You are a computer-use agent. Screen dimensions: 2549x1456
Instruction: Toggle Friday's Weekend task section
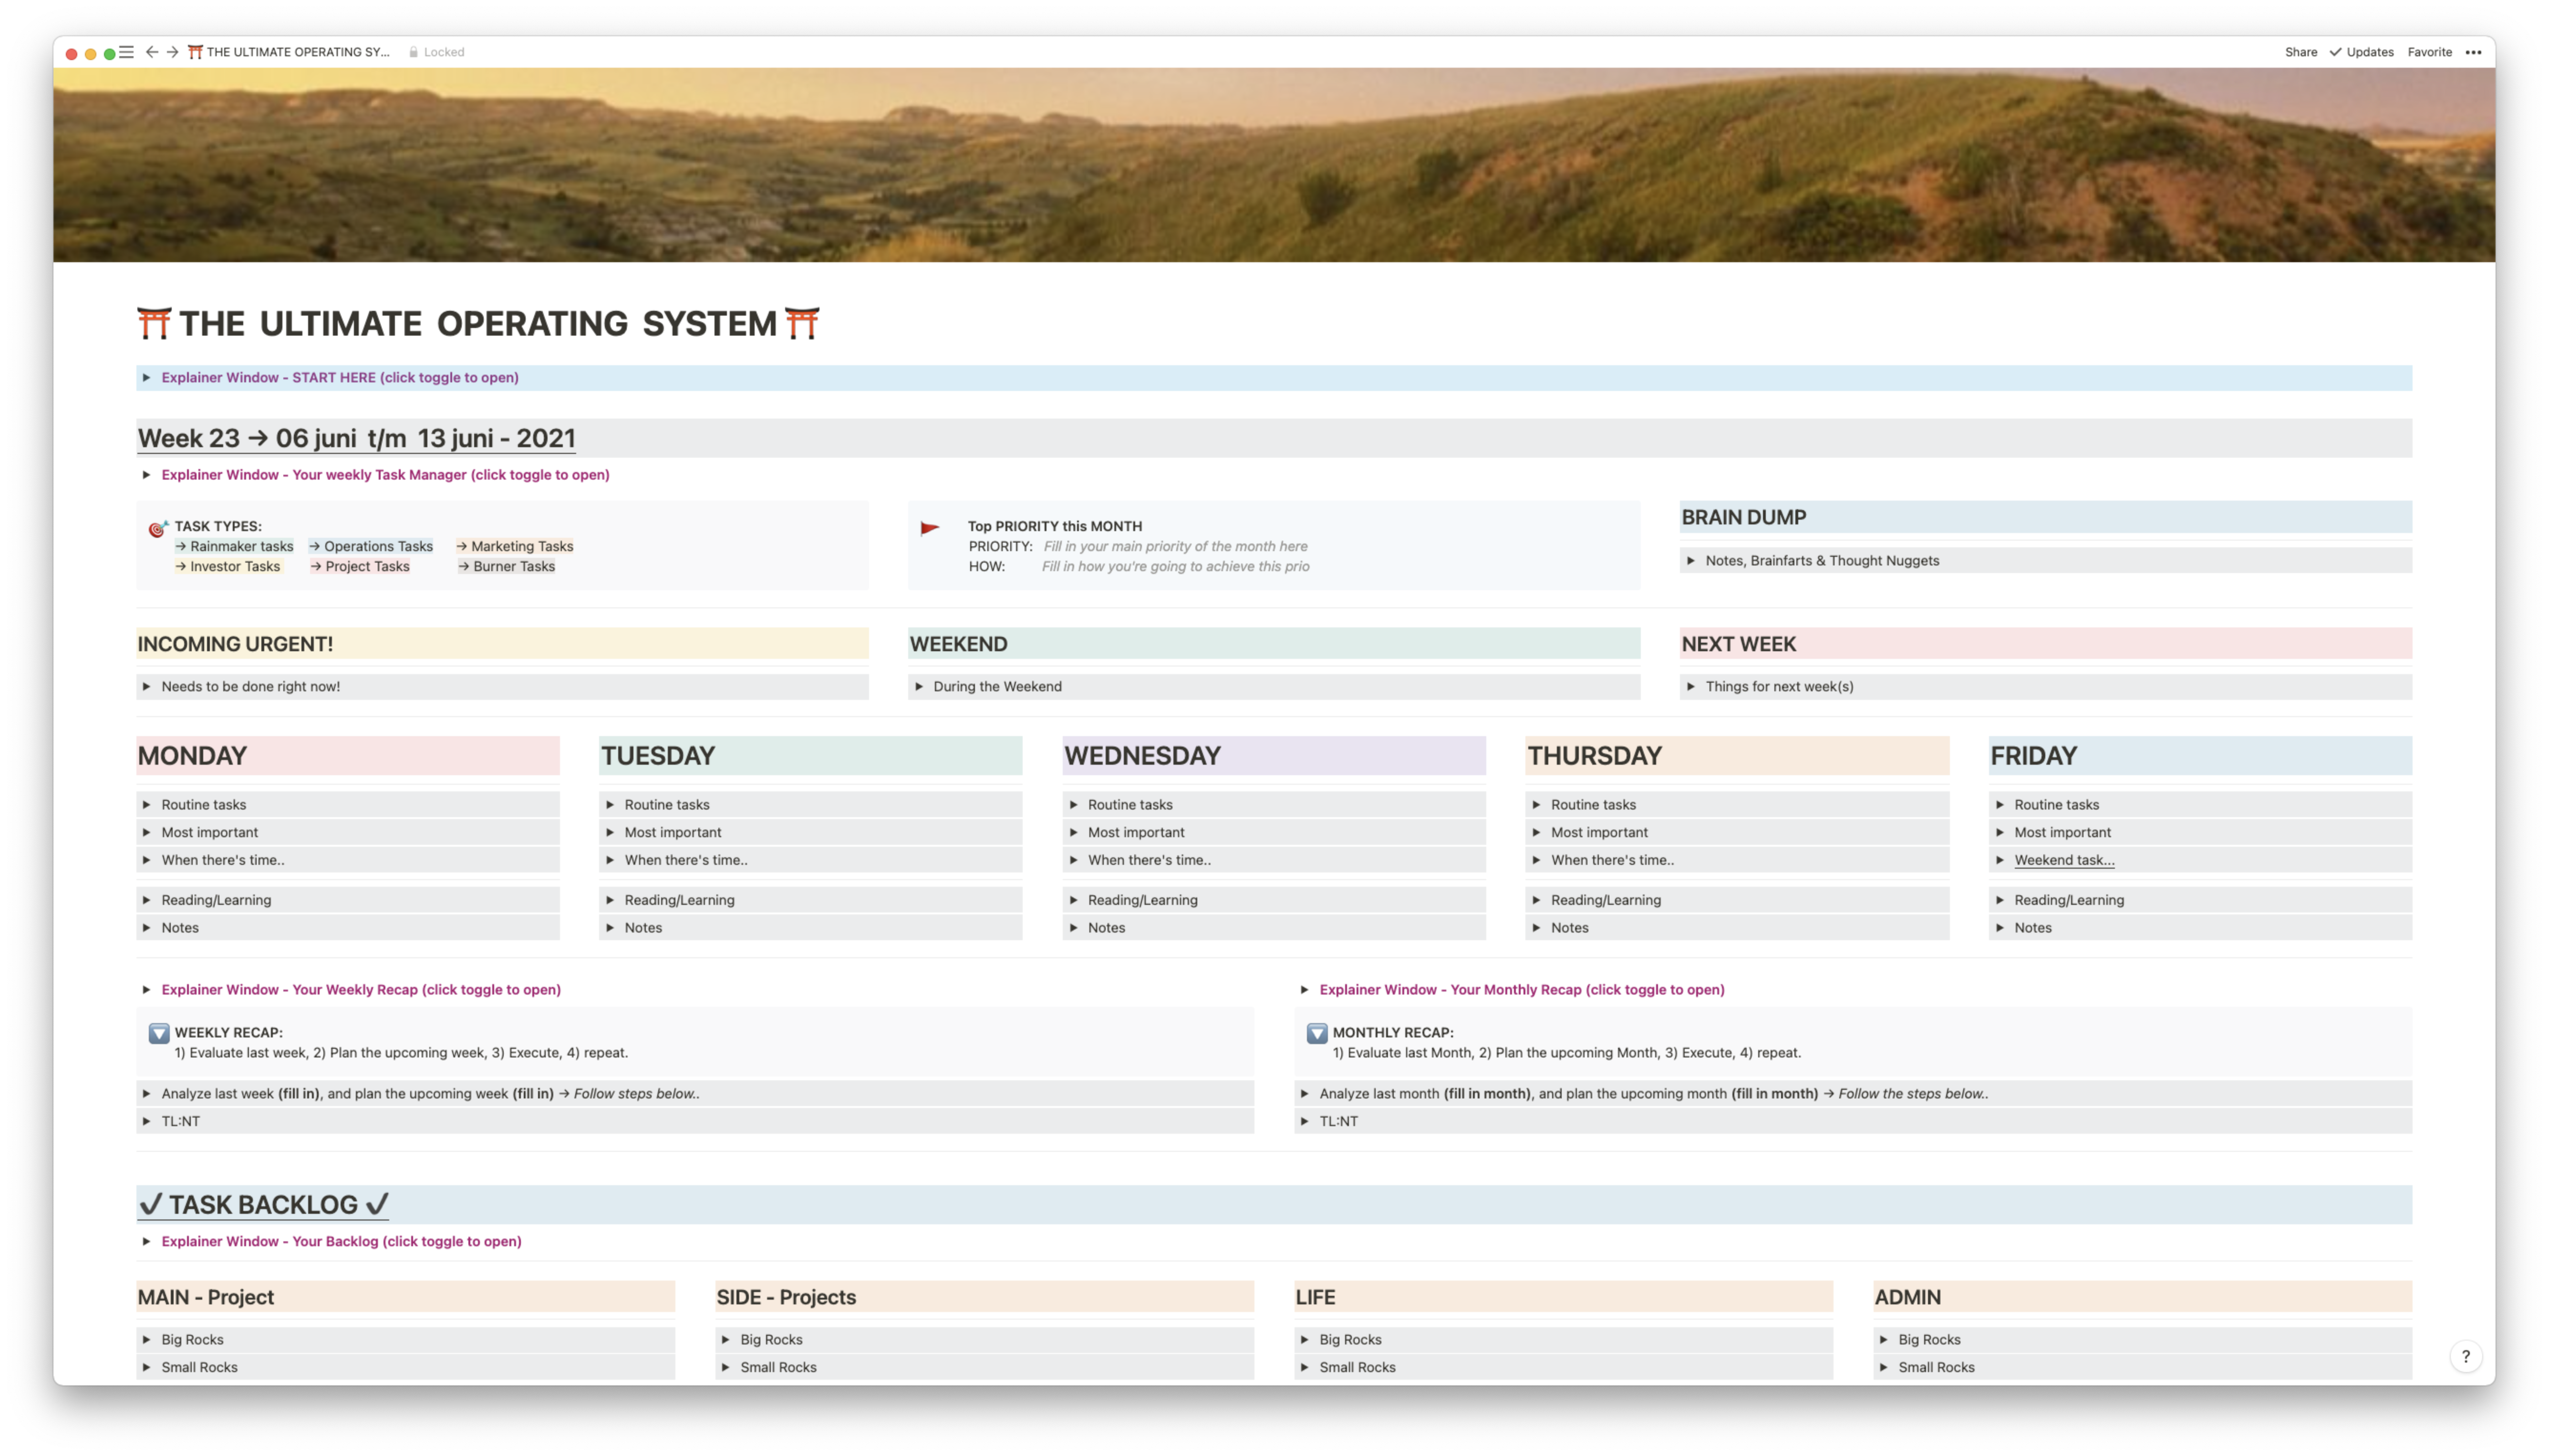coord(2000,860)
